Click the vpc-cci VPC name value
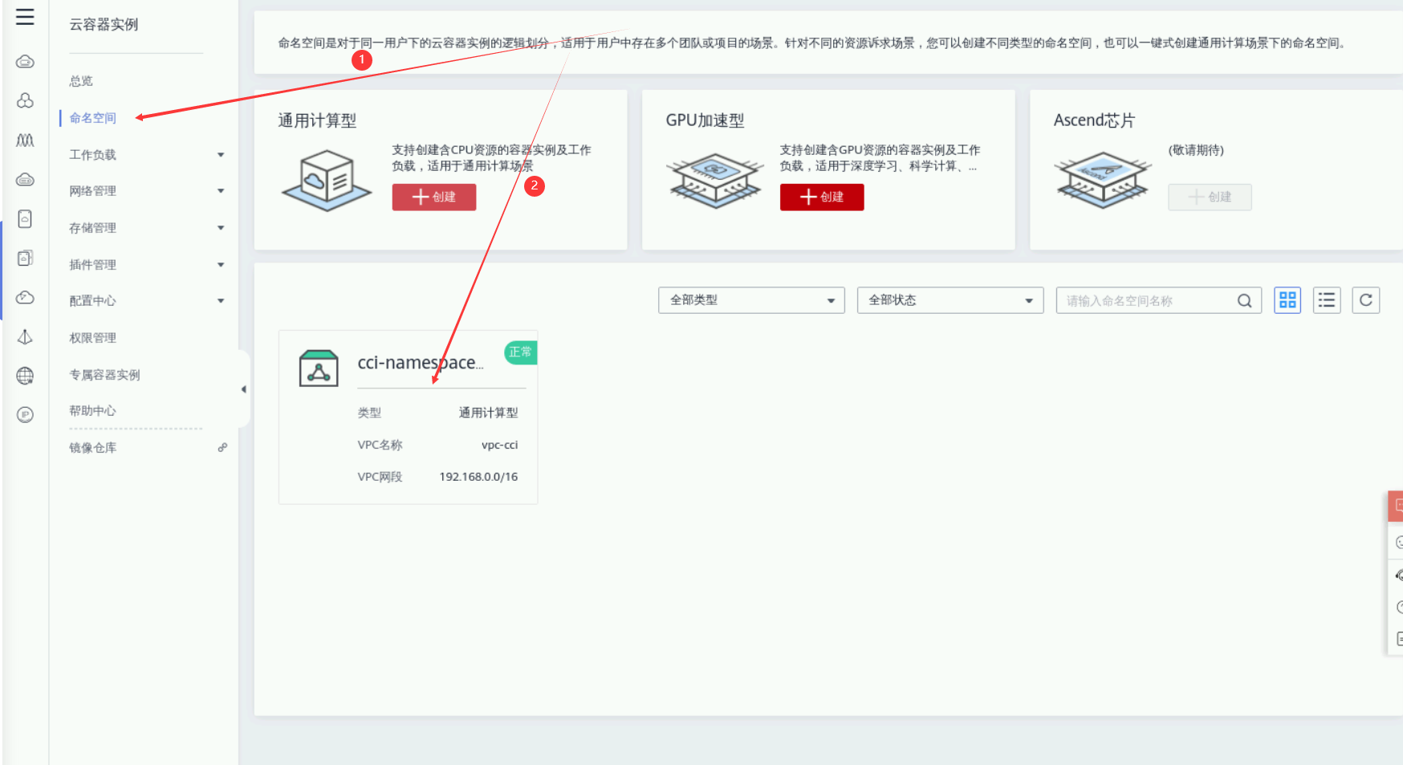Image resolution: width=1403 pixels, height=765 pixels. (x=499, y=445)
